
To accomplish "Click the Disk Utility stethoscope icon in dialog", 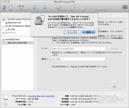I will click(x=40, y=20).
